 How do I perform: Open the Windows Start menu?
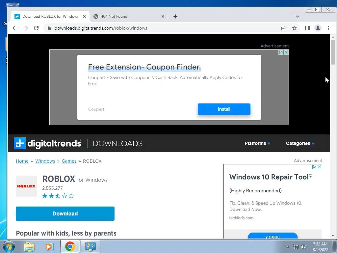click(9, 246)
